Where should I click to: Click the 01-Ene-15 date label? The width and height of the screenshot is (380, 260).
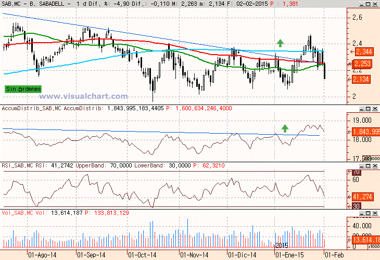(289, 255)
